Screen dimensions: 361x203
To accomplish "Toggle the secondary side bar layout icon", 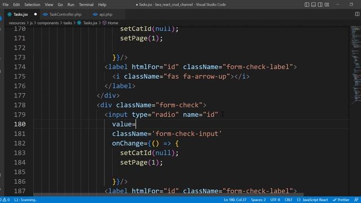I will pos(320,5).
